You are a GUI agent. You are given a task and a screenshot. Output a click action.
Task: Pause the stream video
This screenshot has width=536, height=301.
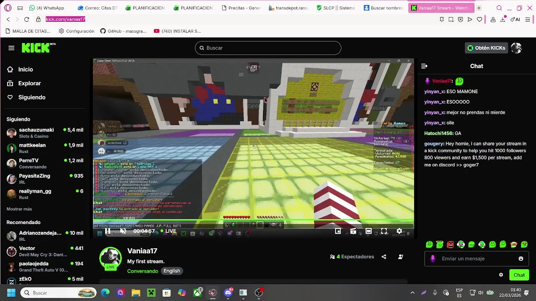[x=108, y=231]
